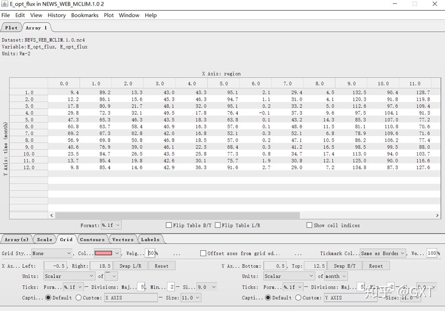Expand the Grid Style dropdown showing None
Image resolution: width=445 pixels, height=311 pixels.
coord(51,253)
